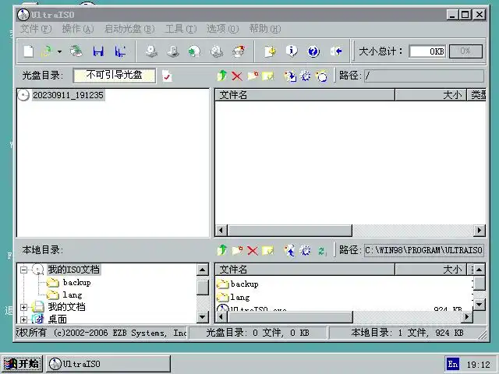Collapse the 我的ISO文档 tree node
The image size is (499, 374).
tap(23, 270)
